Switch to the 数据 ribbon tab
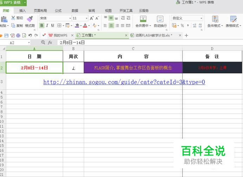The image size is (243, 177). pos(75,11)
